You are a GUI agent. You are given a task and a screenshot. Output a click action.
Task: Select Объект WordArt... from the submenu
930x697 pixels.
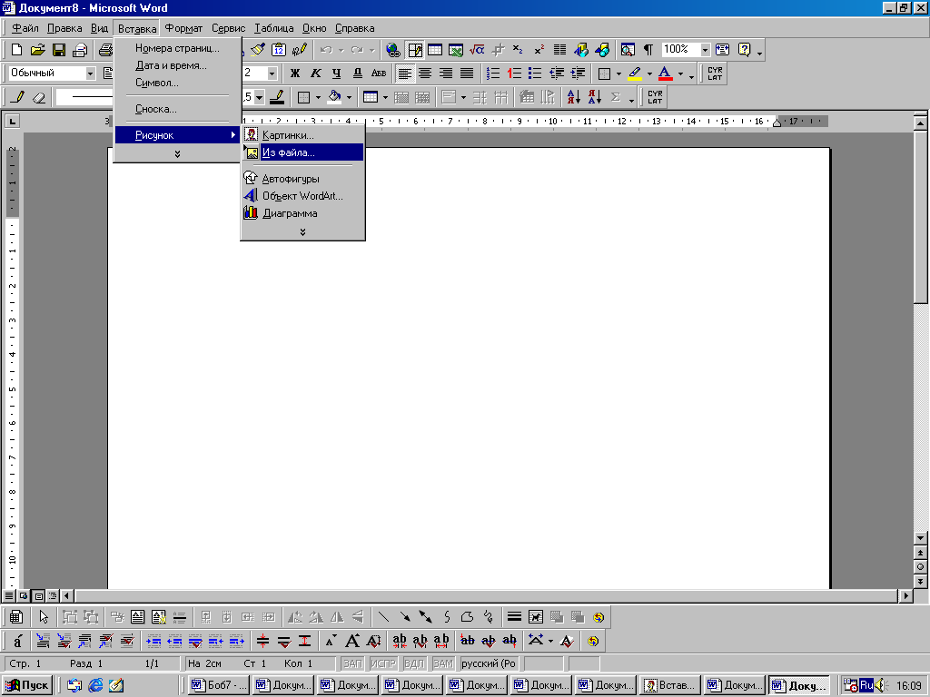(302, 196)
